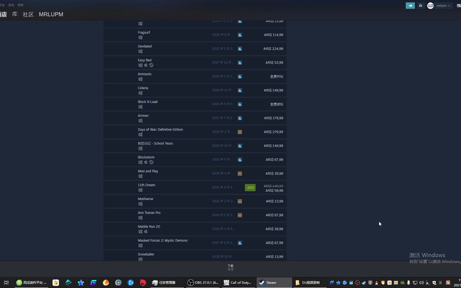Click the thumbs-up icon for Airmen
Image resolution: width=461 pixels, height=288 pixels.
click(x=240, y=118)
